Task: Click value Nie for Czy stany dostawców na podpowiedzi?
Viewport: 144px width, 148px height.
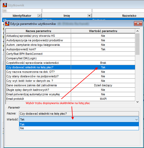Action: 103,76
